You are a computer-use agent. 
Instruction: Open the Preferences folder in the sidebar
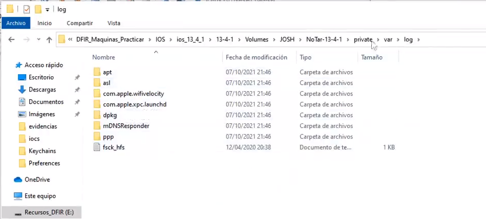coord(45,163)
